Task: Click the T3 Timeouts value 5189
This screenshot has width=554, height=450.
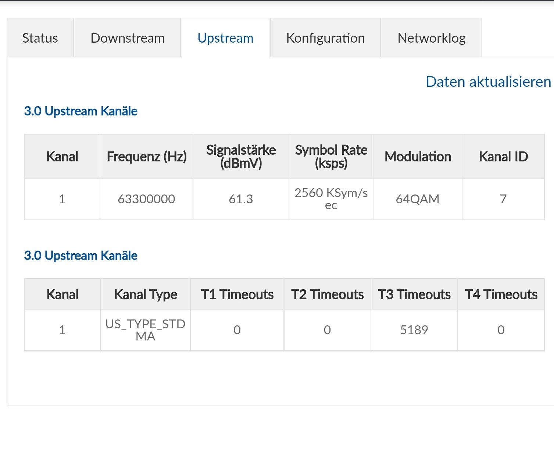Action: point(414,330)
